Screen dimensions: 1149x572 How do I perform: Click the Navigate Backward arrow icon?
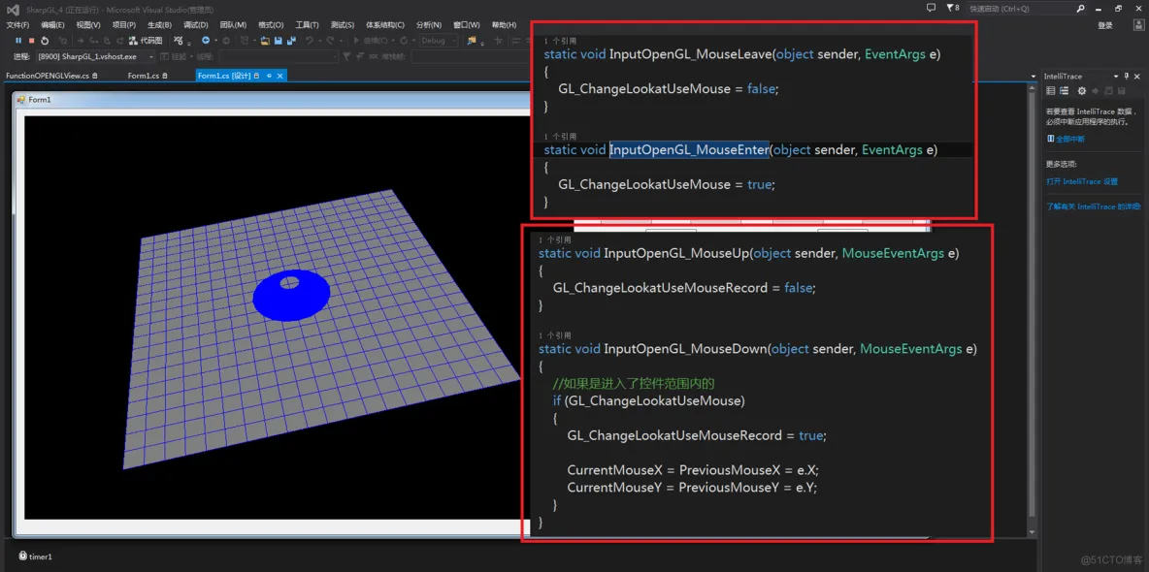tap(206, 41)
